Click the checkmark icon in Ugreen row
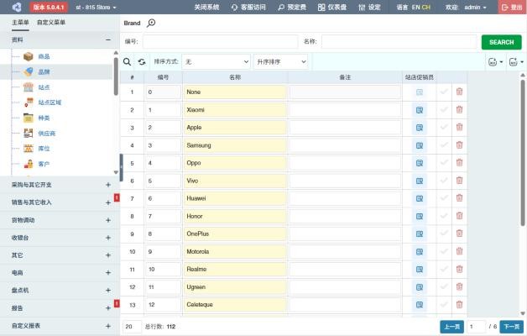 tap(444, 286)
